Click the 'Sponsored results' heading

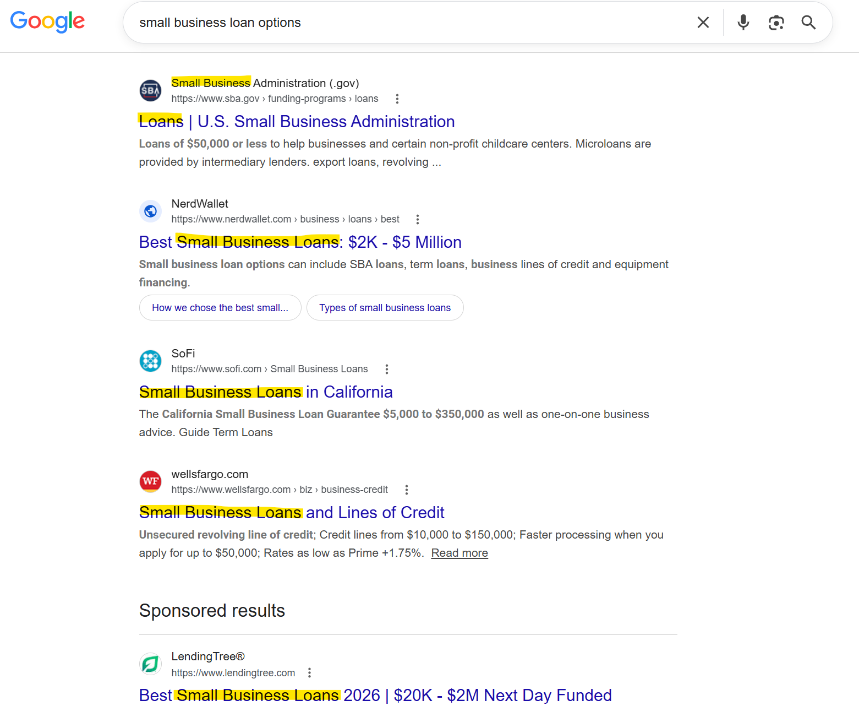pos(212,611)
